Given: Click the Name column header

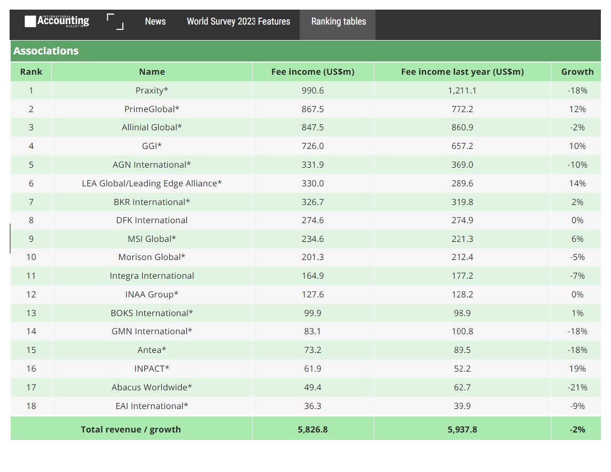Looking at the screenshot, I should tap(152, 72).
